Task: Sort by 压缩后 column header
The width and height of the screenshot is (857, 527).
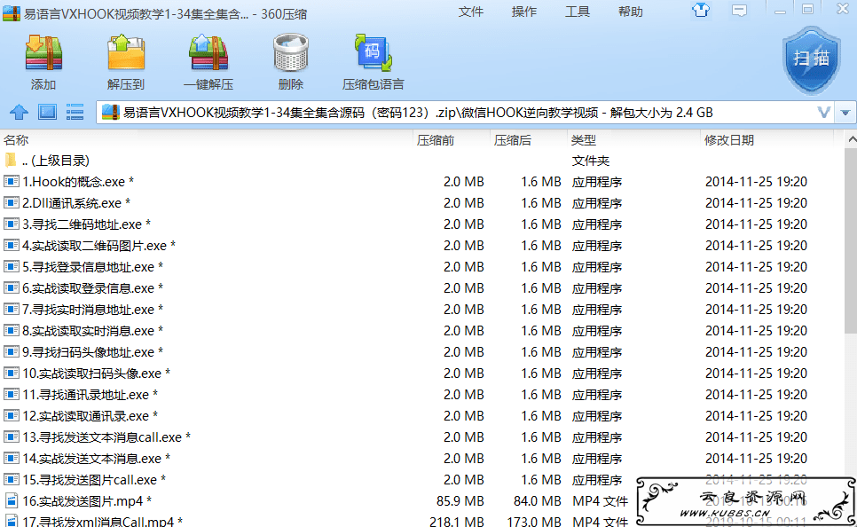Action: pos(513,140)
